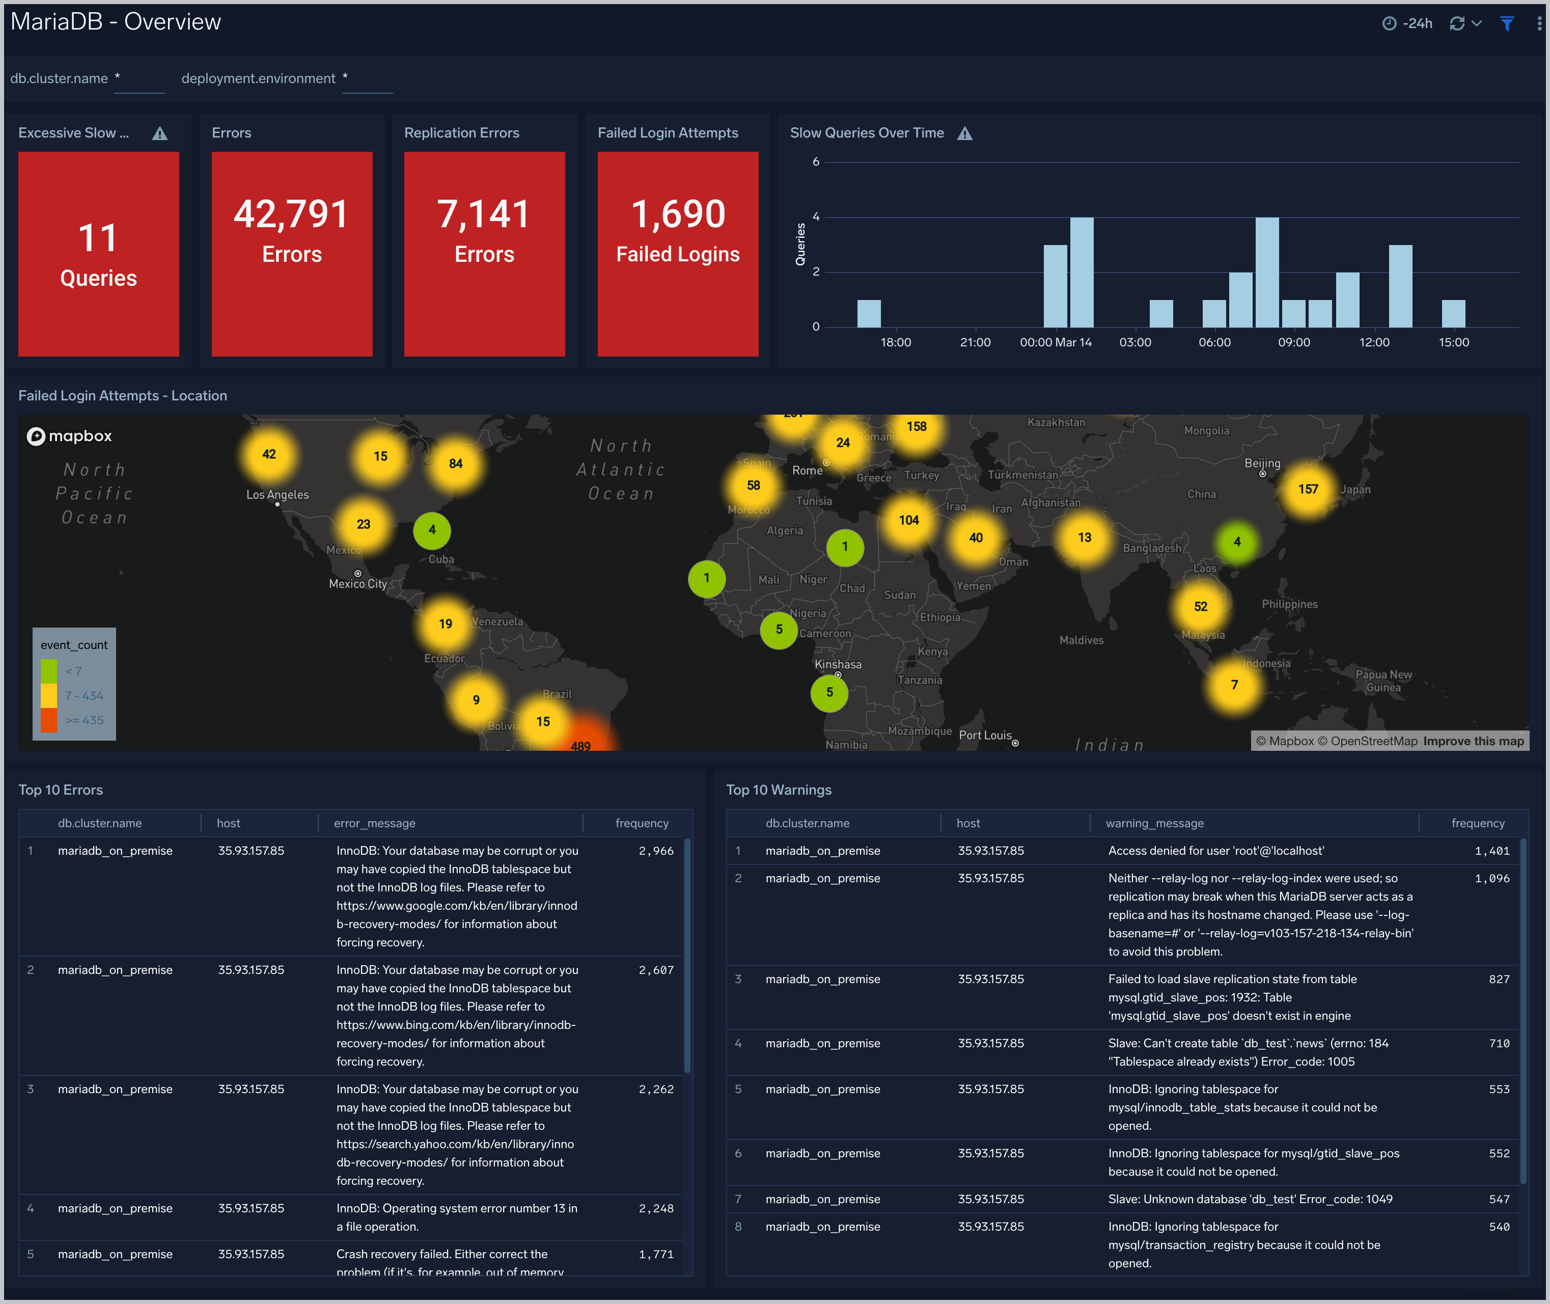The image size is (1550, 1304).
Task: Click the green marker 5 near Cameroon
Action: pos(779,630)
